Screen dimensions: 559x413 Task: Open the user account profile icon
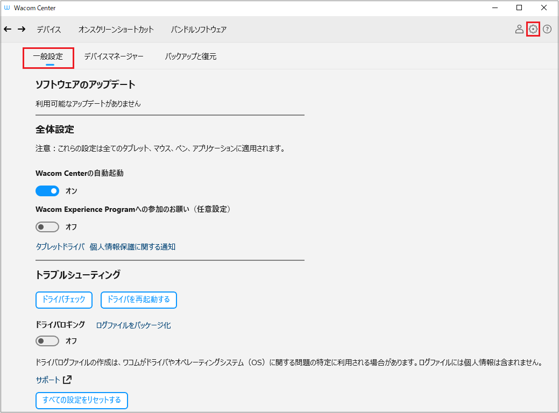pyautogui.click(x=519, y=29)
